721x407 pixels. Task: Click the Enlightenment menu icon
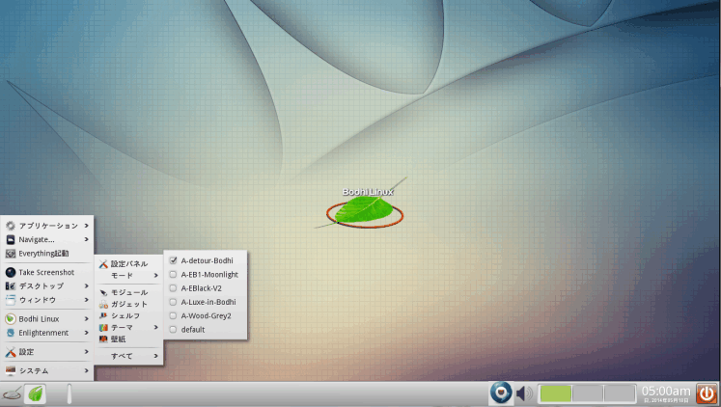click(x=10, y=333)
